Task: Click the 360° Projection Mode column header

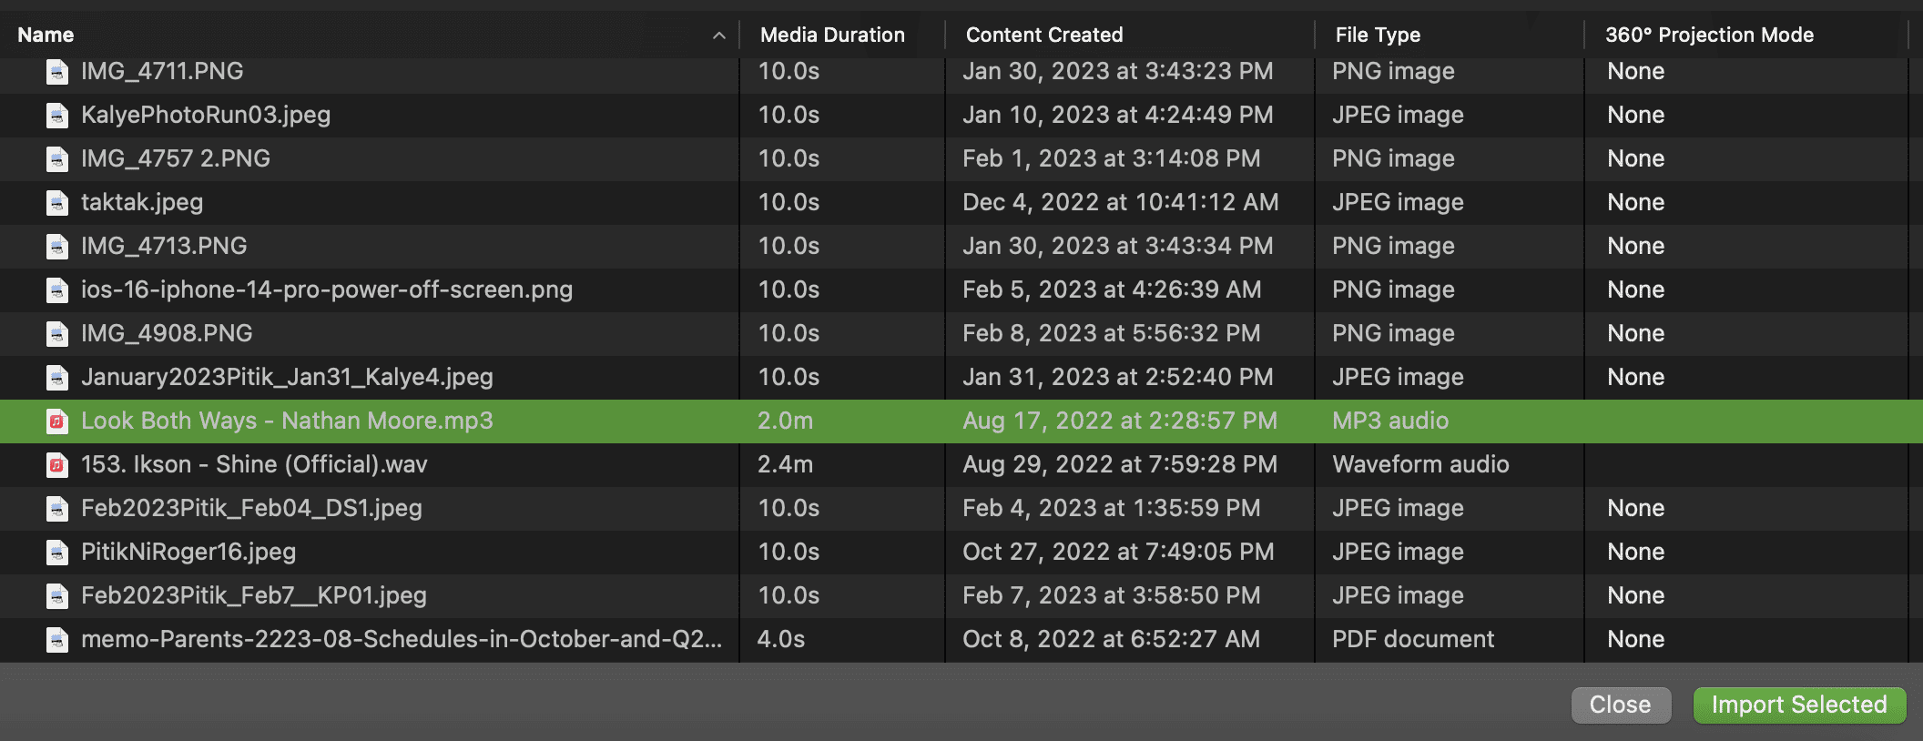Action: click(x=1708, y=36)
